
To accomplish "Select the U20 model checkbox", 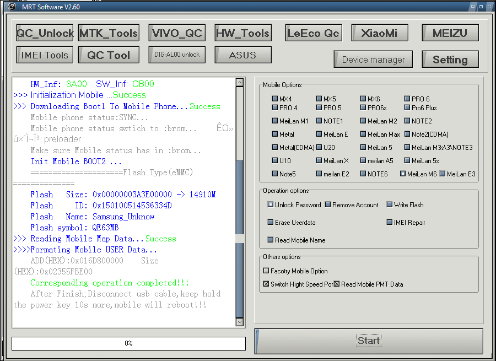I will pyautogui.click(x=319, y=148).
